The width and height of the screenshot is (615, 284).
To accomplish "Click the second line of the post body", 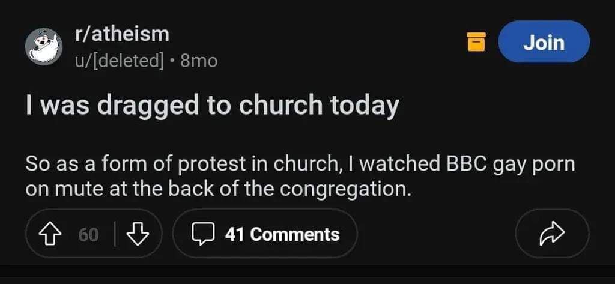I will point(218,189).
